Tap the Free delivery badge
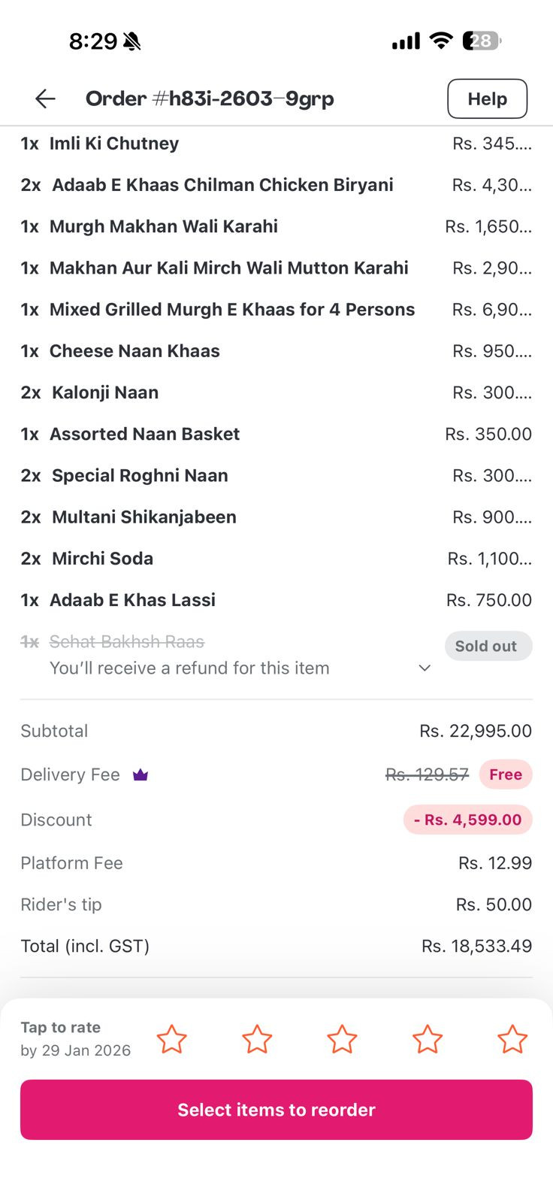 click(506, 774)
